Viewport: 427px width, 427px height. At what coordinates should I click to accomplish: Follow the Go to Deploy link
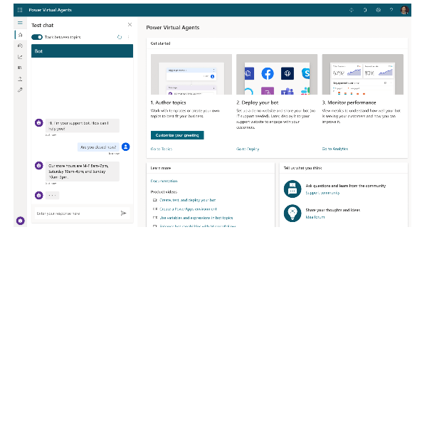click(x=248, y=149)
